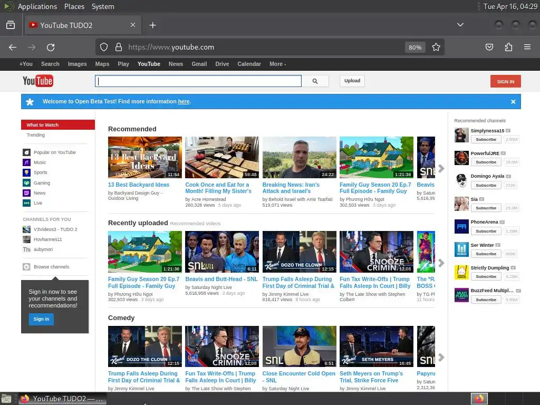Viewport: 540px width, 405px height.
Task: Click the PowerfulJRE channel avatar
Action: [461, 158]
